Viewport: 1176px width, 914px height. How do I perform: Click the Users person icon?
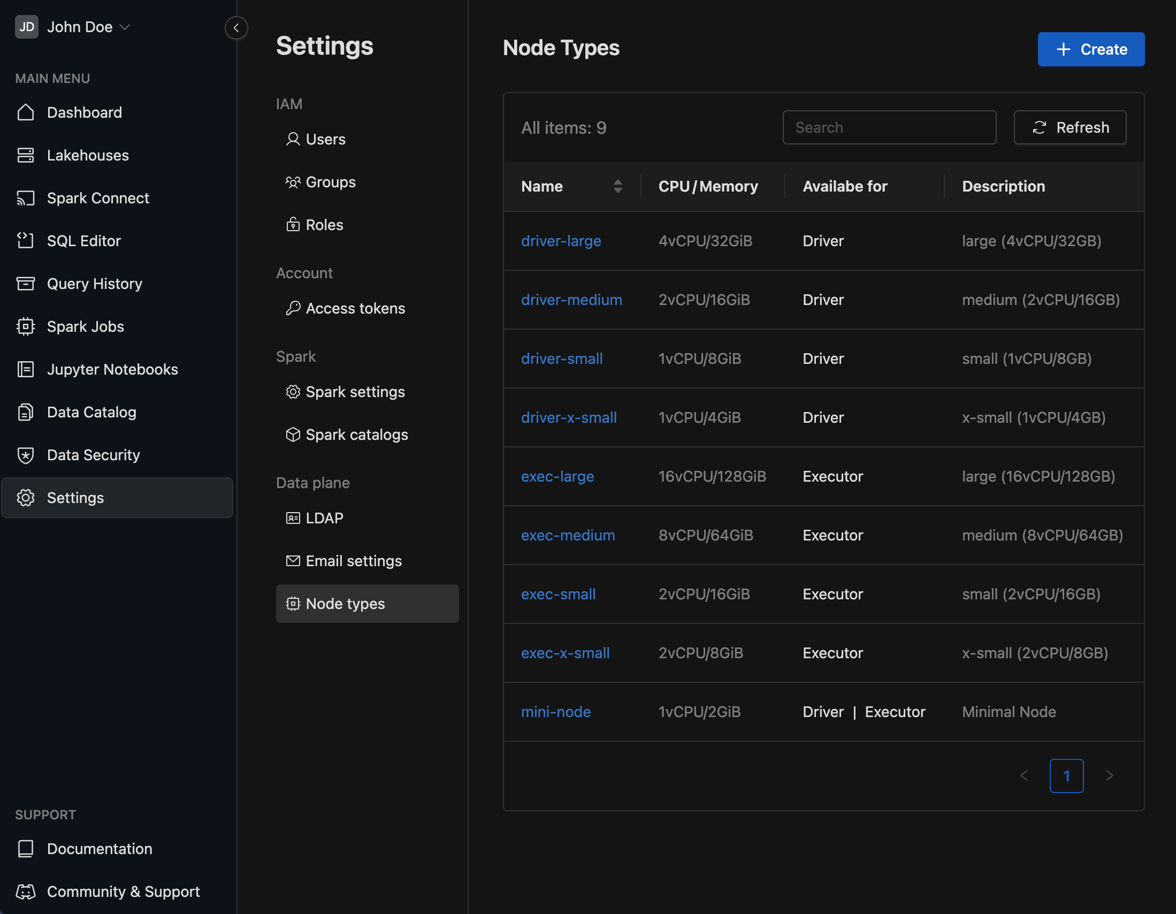point(293,140)
